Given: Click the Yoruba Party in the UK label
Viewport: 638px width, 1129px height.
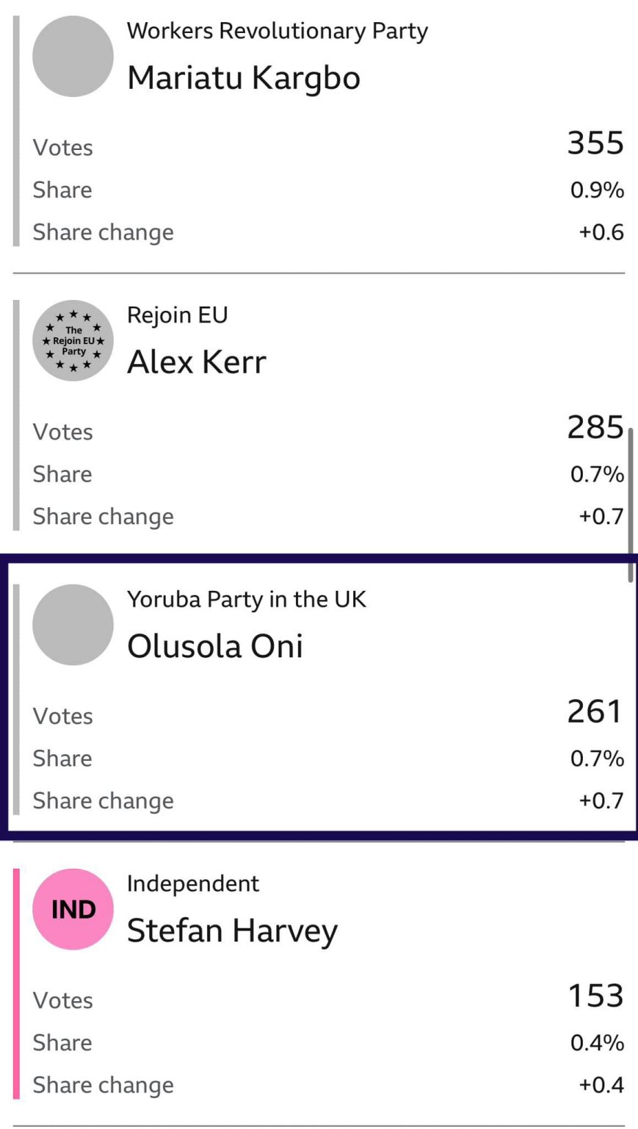Looking at the screenshot, I should [246, 599].
